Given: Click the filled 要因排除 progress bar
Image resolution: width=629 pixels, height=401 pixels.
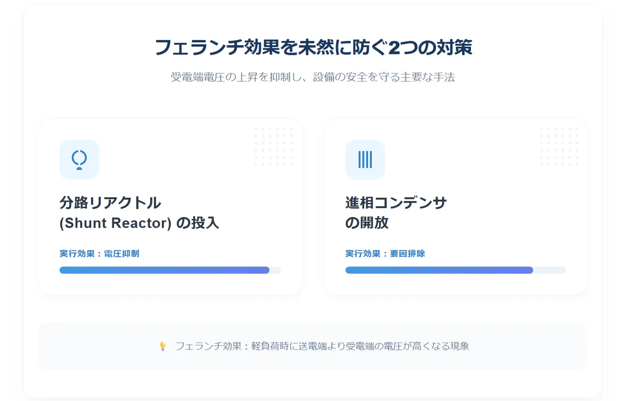Looking at the screenshot, I should coord(439,270).
